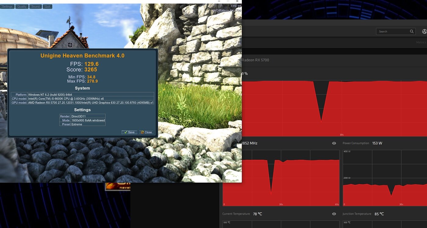Click the Current Temperature label
The height and width of the screenshot is (228, 427).
(x=236, y=214)
